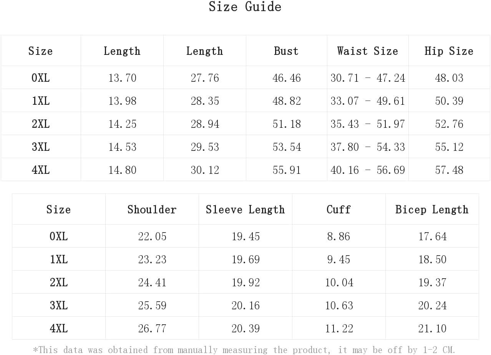Click waist range 37.80 - 54.33
This screenshot has width=491, height=355.
[368, 147]
